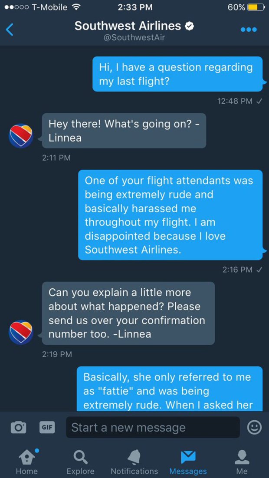Tap the 'Hey there! What's going on?' message
This screenshot has height=478, width=269.
click(124, 131)
